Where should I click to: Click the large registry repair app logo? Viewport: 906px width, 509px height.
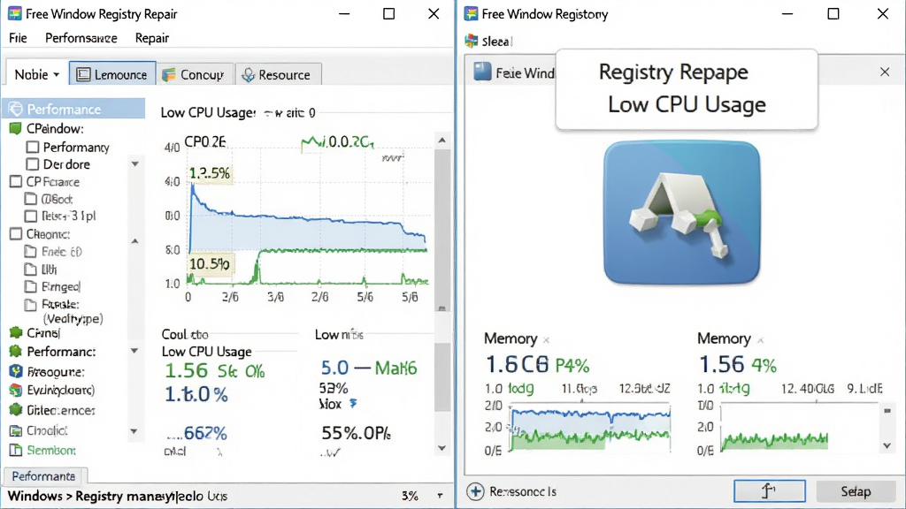[682, 212]
